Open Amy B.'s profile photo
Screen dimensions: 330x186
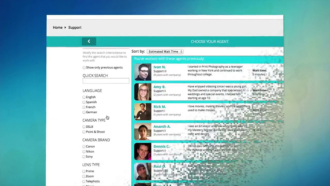tap(143, 92)
